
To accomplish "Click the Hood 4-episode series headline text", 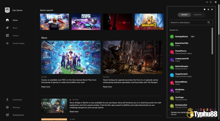I will [130, 81].
